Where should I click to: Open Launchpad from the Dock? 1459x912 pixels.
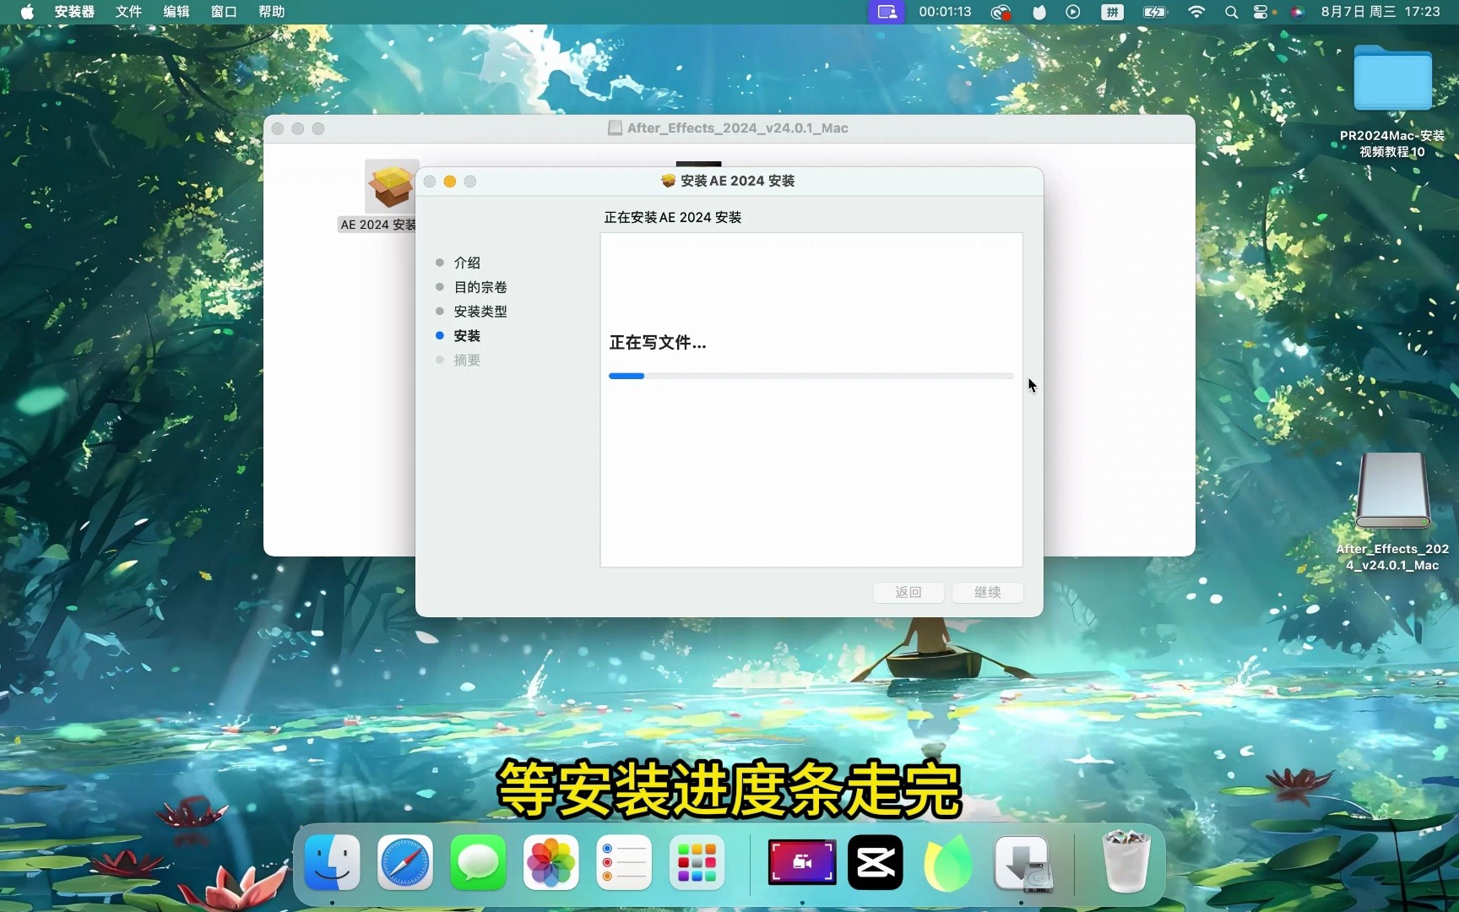(x=697, y=862)
